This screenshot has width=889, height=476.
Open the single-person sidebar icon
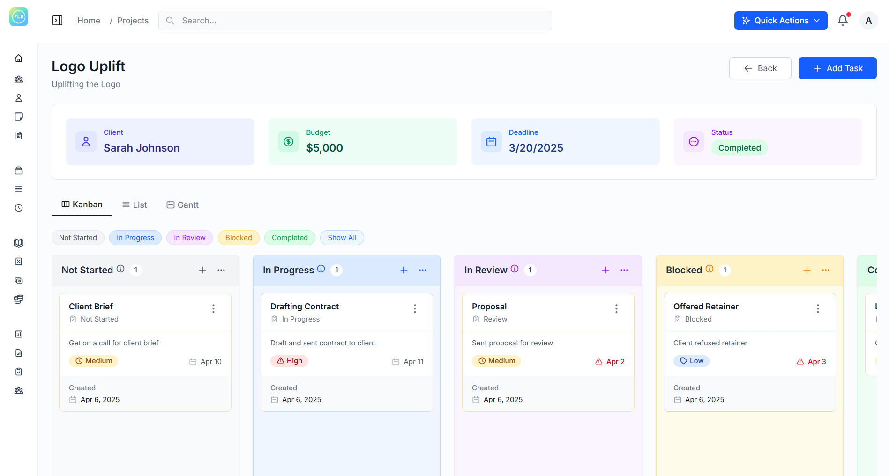click(x=19, y=98)
